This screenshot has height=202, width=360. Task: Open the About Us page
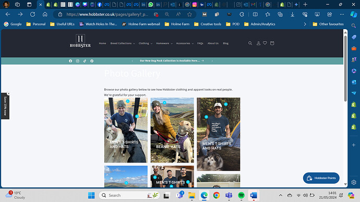213,43
